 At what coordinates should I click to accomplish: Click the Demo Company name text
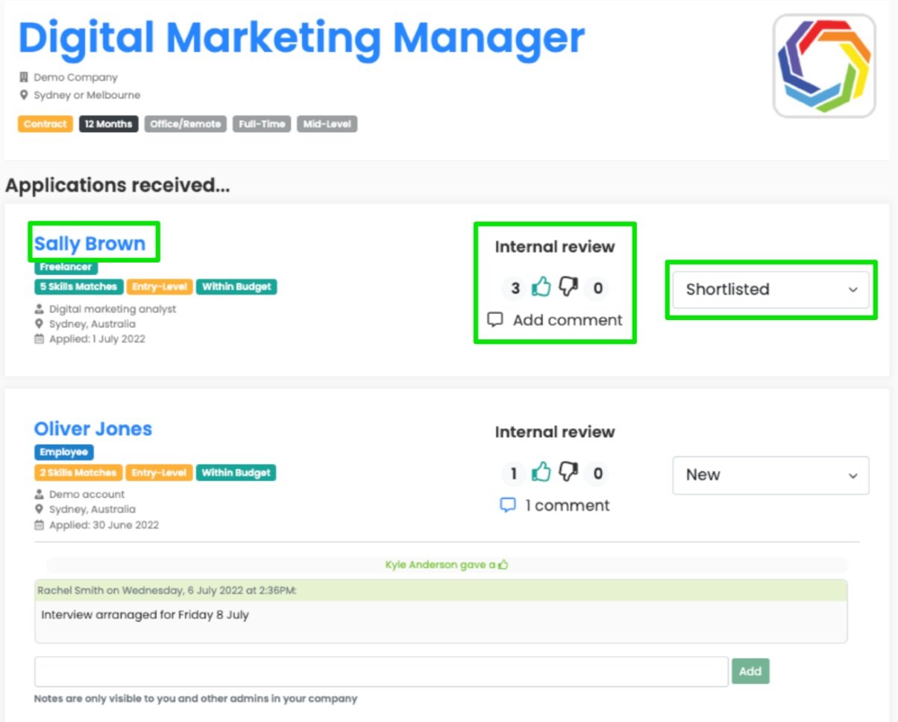75,77
